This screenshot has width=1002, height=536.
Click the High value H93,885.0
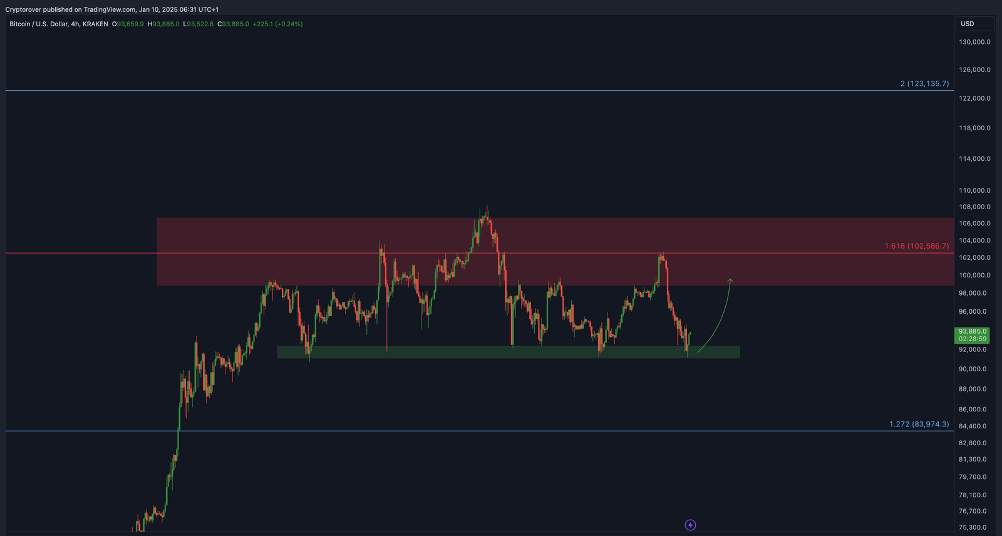tap(163, 24)
